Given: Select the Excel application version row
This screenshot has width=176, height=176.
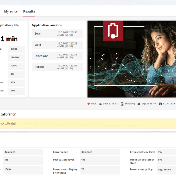Looking at the screenshot, I should pyautogui.click(x=57, y=34).
